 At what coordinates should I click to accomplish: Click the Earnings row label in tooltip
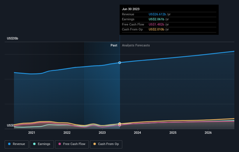pyautogui.click(x=128, y=19)
